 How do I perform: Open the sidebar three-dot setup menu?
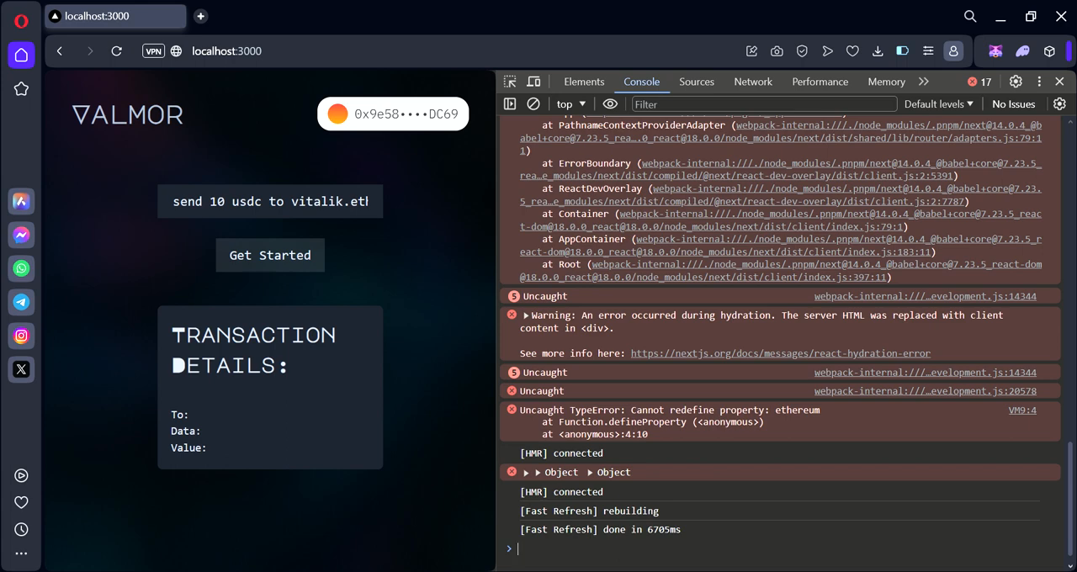pos(21,553)
